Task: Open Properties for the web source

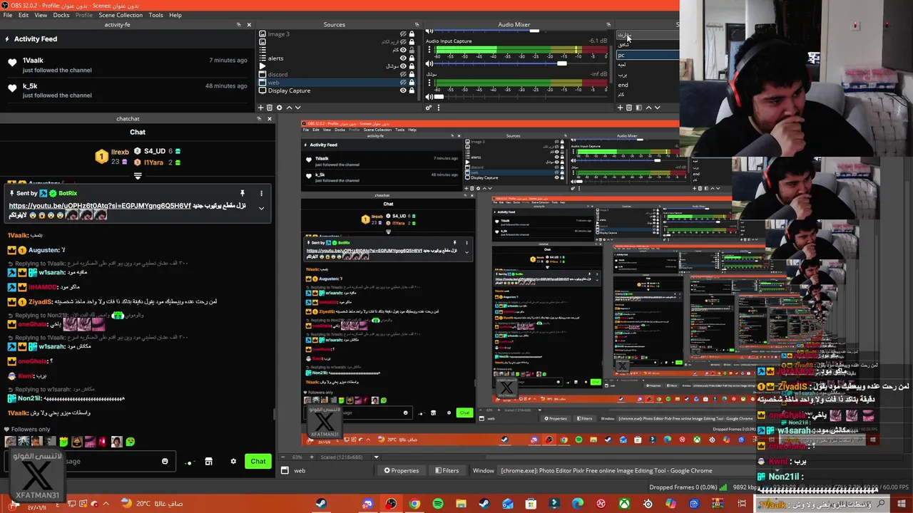Action: [x=402, y=470]
